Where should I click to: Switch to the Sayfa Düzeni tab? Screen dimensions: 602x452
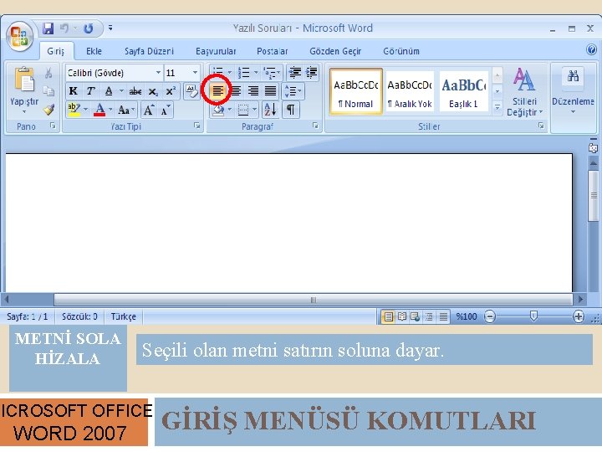(x=149, y=51)
